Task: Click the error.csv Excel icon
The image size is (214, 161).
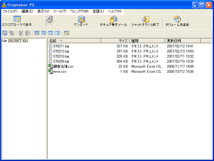Action: [51, 72]
